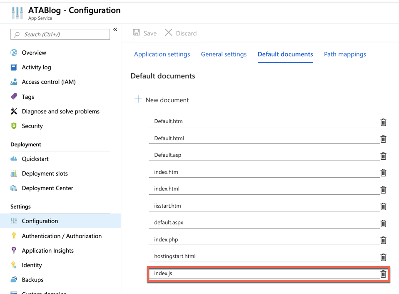The image size is (399, 294).
Task: Edit the default.aspx text field
Action: (x=264, y=223)
